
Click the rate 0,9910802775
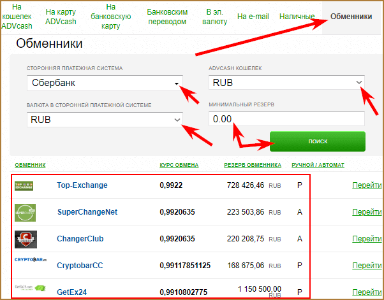pyautogui.click(x=184, y=292)
